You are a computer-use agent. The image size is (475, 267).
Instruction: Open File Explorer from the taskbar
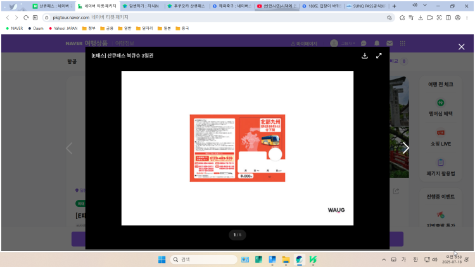point(286,259)
